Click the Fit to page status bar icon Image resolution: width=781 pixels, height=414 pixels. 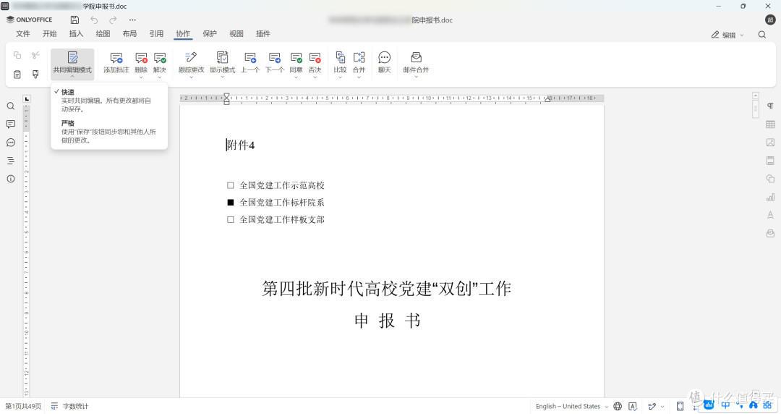click(x=680, y=406)
